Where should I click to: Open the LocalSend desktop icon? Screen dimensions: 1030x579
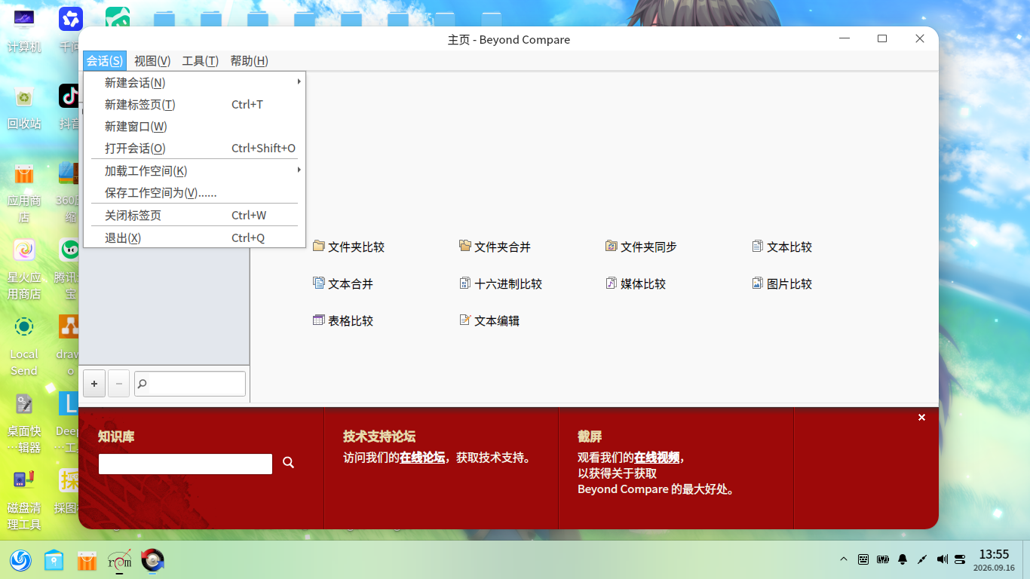(24, 346)
